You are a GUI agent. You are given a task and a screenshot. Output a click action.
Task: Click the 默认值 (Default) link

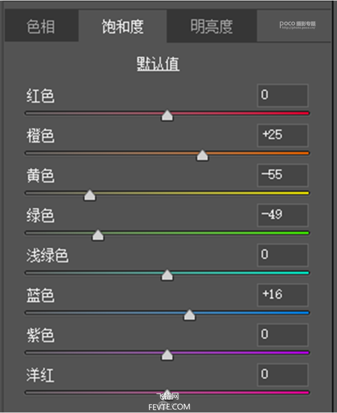click(158, 64)
